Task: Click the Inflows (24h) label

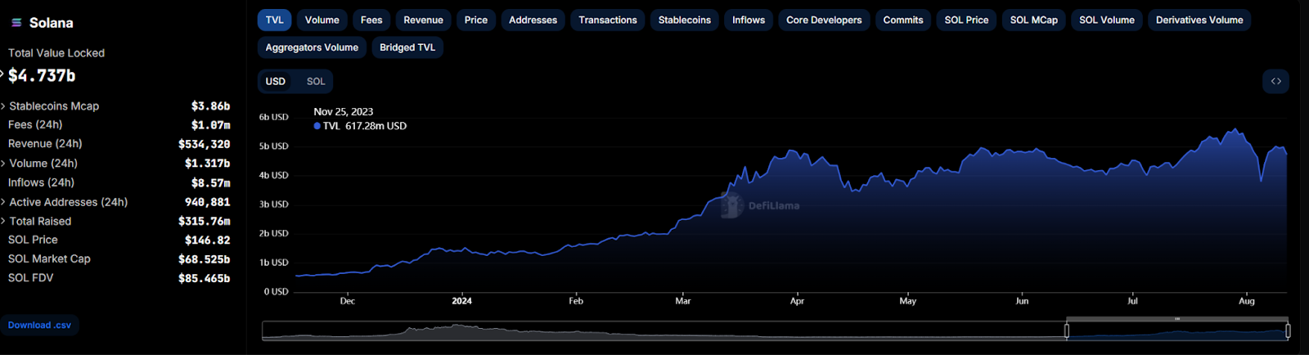Action: click(x=41, y=182)
